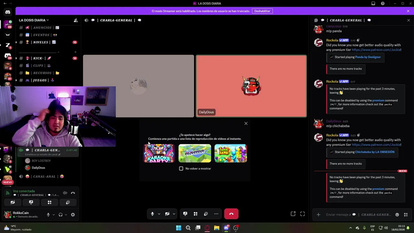This screenshot has height=233, width=414.
Task: Open the inbox icon in title bar
Action: [x=373, y=4]
